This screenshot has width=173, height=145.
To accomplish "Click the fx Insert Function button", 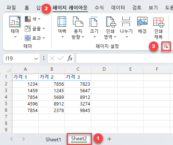I will click(70, 58).
